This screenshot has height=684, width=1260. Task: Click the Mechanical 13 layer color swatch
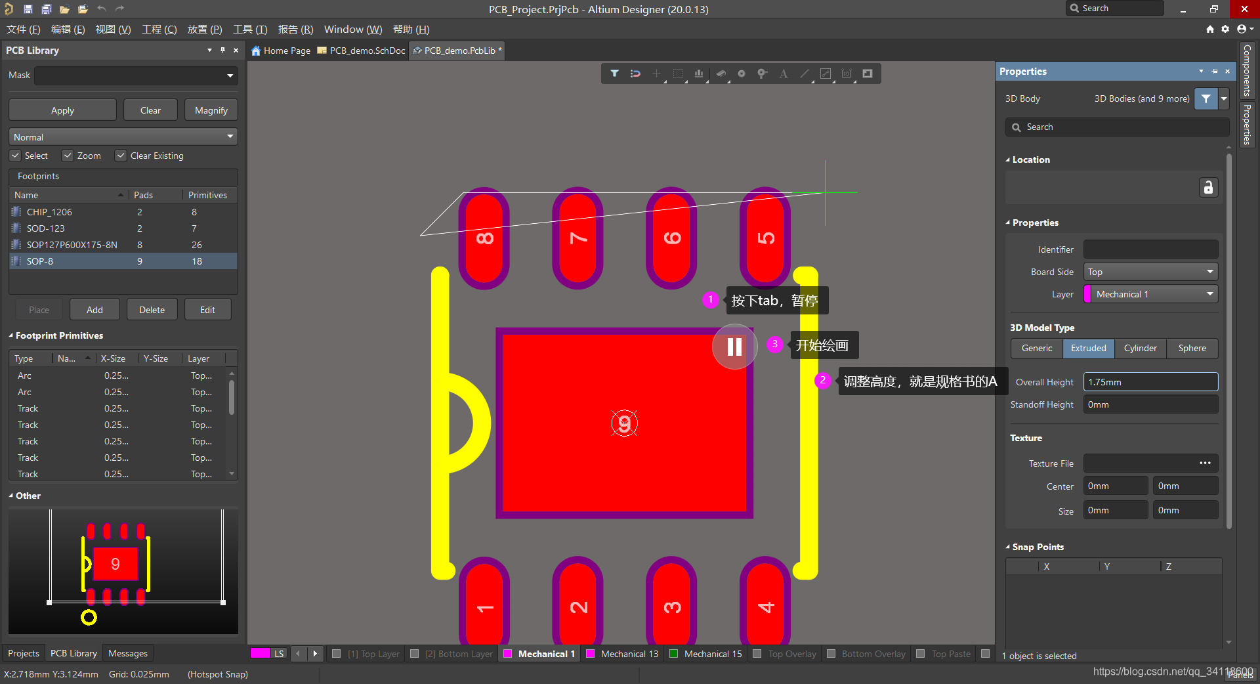pyautogui.click(x=590, y=654)
